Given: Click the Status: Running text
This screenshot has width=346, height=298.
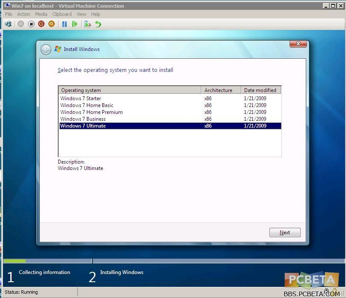Looking at the screenshot, I should [21, 292].
